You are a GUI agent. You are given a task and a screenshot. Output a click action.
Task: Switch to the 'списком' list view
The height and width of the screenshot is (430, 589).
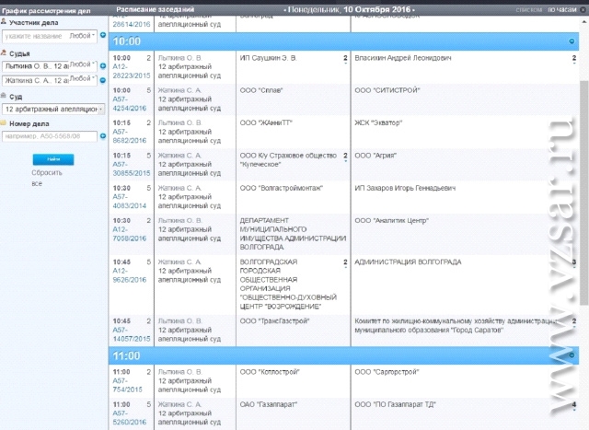pyautogui.click(x=528, y=9)
